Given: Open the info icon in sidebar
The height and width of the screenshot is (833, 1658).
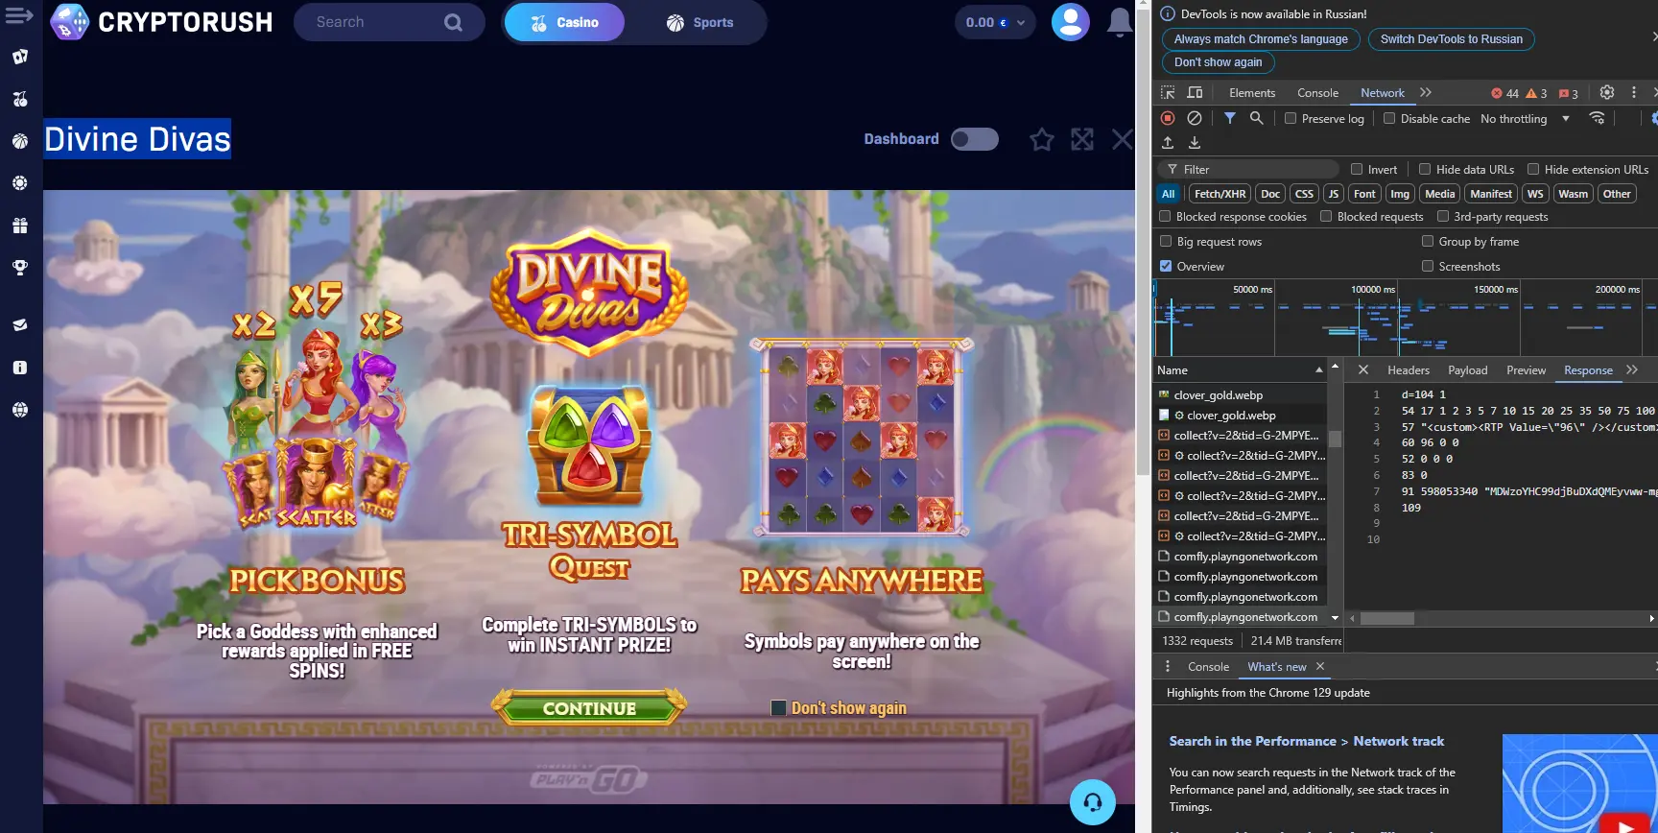Looking at the screenshot, I should [20, 368].
